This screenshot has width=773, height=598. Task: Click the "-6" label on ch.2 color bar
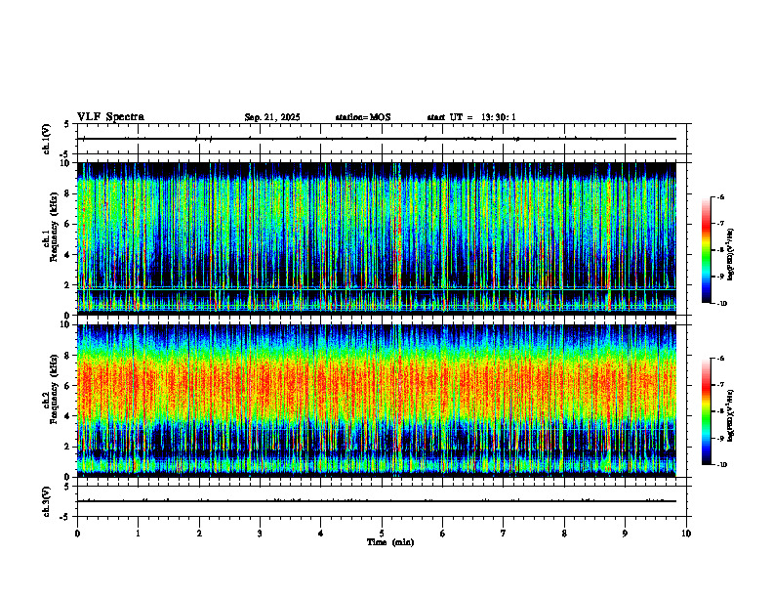pos(720,359)
